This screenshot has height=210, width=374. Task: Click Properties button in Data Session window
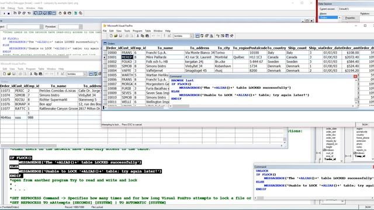click(x=350, y=18)
